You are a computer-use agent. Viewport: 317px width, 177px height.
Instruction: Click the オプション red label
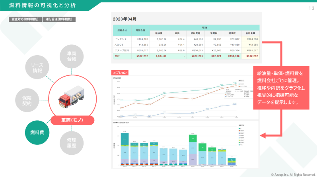[x=120, y=73]
